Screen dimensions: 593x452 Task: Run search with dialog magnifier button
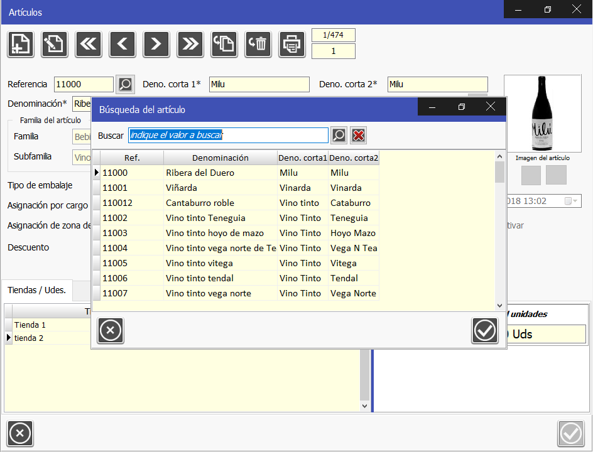(339, 136)
